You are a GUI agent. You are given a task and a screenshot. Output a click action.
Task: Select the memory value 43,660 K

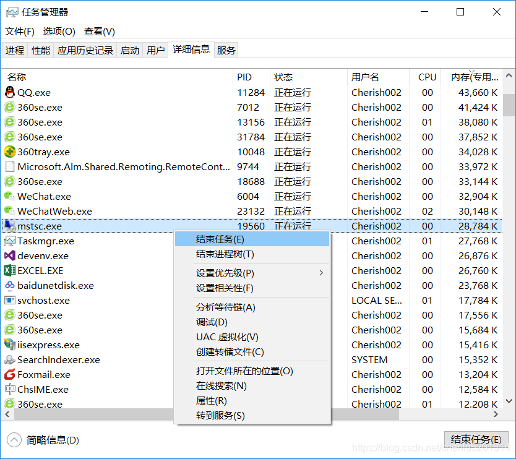click(x=478, y=92)
